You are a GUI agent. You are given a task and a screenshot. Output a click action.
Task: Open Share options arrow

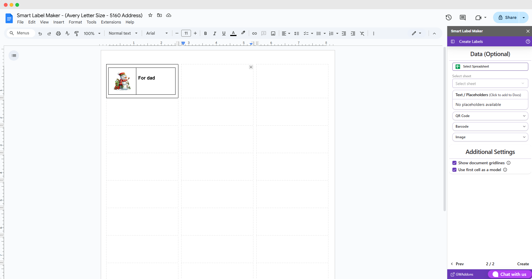524,17
